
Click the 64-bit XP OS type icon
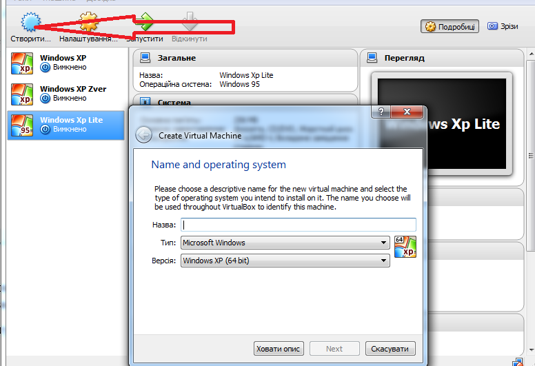(405, 246)
